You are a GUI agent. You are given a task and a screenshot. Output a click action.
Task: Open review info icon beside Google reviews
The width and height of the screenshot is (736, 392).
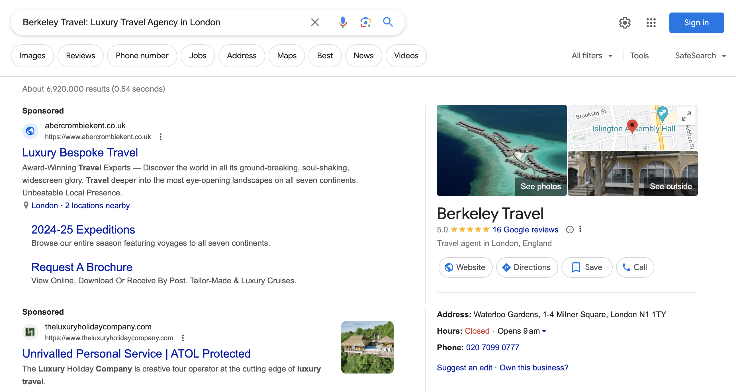pyautogui.click(x=569, y=230)
